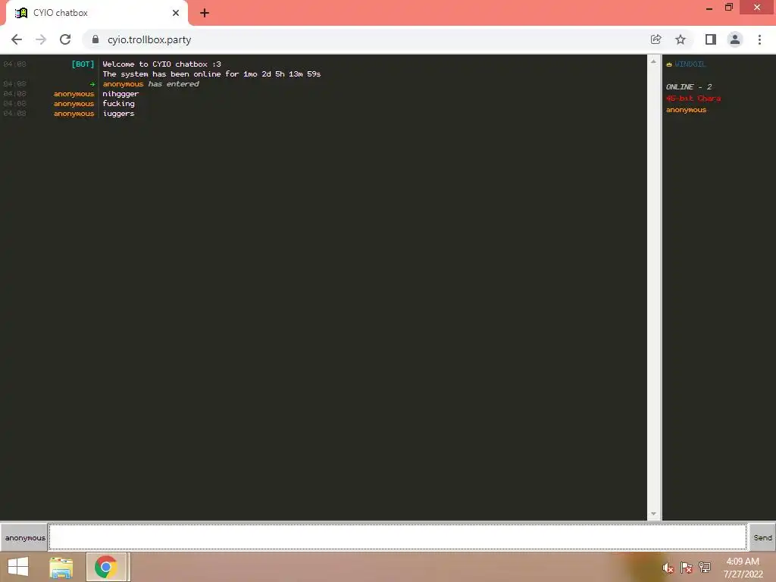Open Windows Start menu
The width and height of the screenshot is (776, 582).
pyautogui.click(x=18, y=567)
